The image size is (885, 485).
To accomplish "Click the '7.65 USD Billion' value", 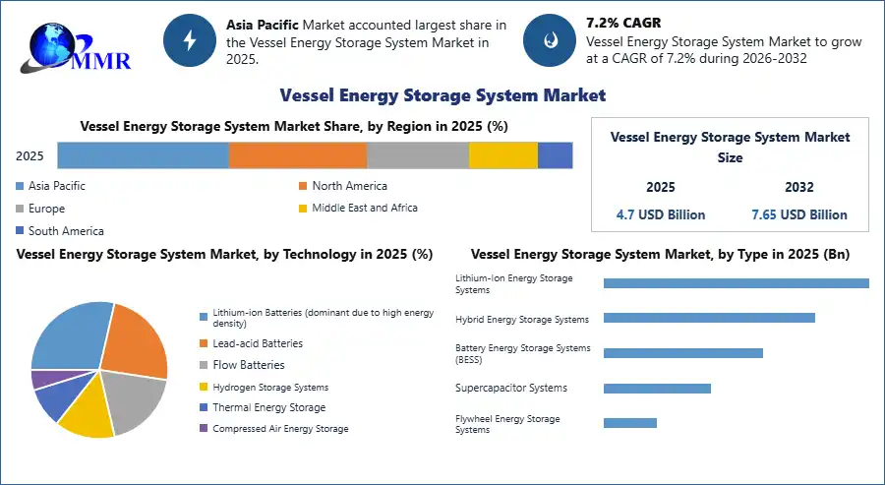I will tap(799, 214).
